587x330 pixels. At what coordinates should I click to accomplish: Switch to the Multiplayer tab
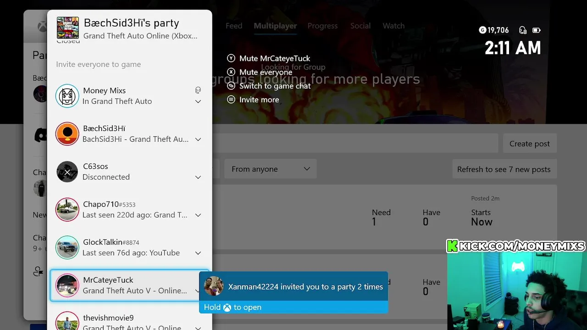pyautogui.click(x=275, y=26)
